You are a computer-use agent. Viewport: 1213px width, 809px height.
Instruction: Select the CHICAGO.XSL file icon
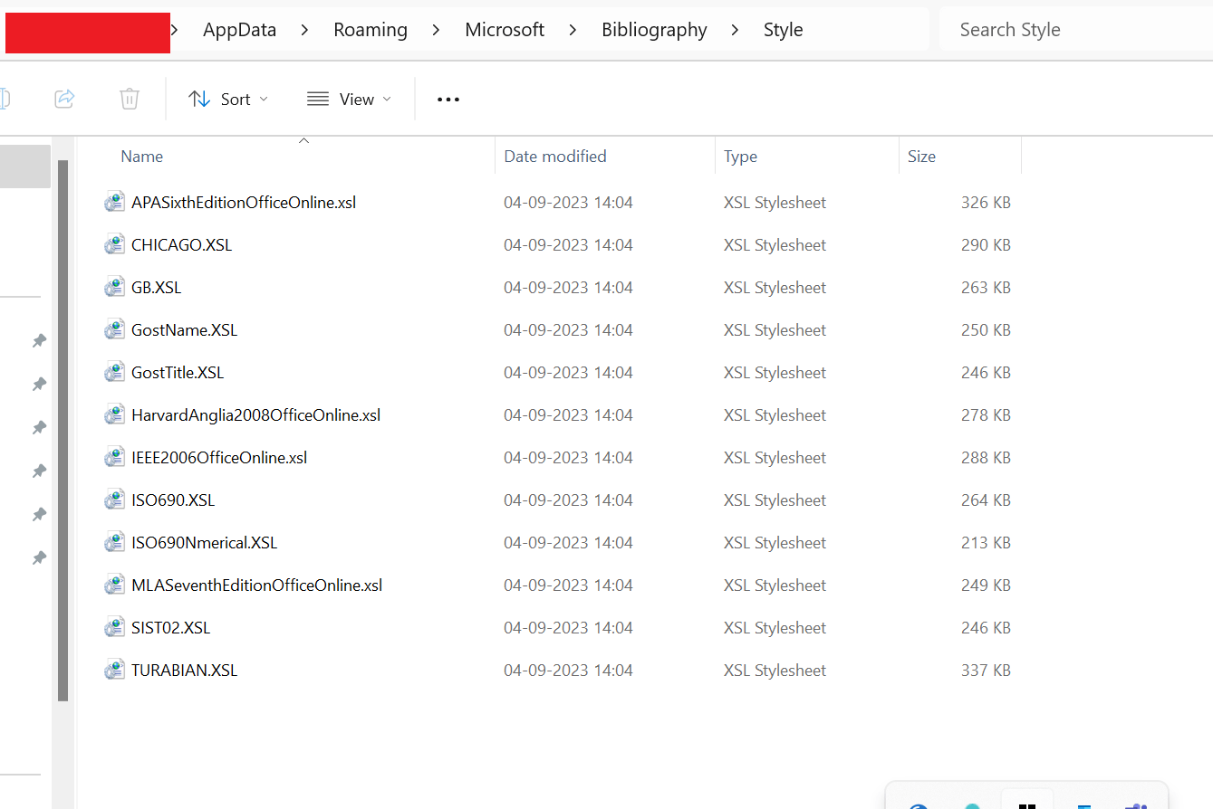point(114,245)
